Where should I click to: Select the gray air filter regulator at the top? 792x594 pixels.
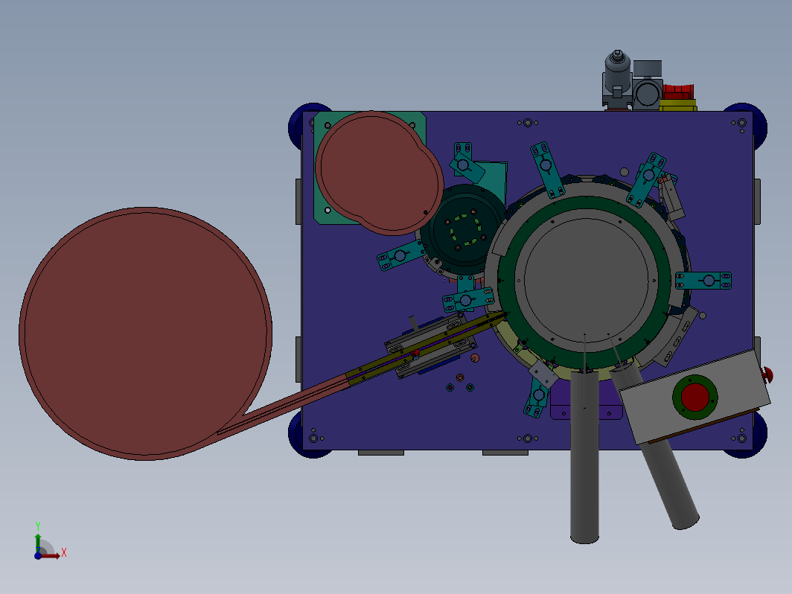(617, 78)
